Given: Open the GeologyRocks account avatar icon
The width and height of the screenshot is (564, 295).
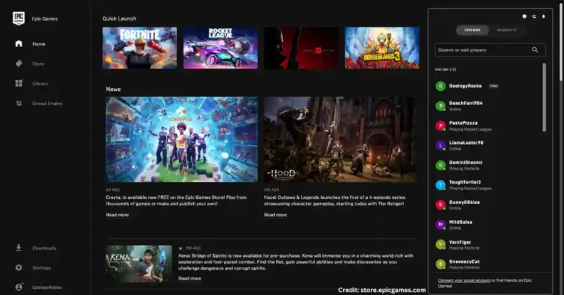Looking at the screenshot, I should (18, 287).
